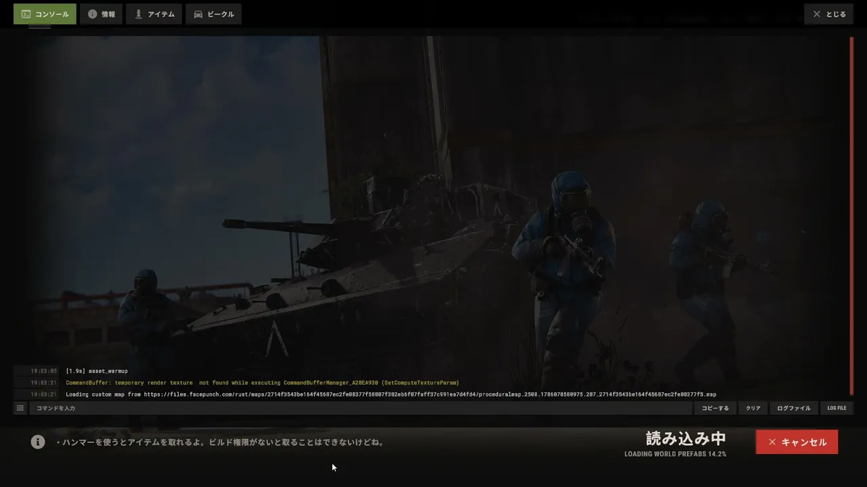Select the ビークル tab
The image size is (867, 487).
pos(213,14)
